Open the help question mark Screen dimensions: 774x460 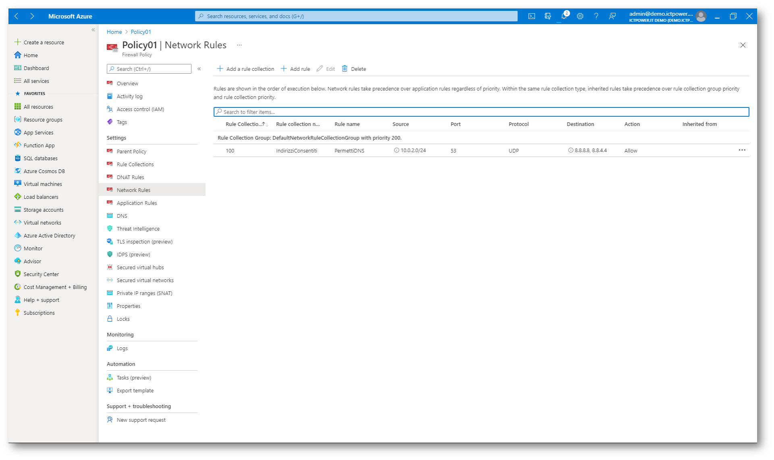[596, 16]
